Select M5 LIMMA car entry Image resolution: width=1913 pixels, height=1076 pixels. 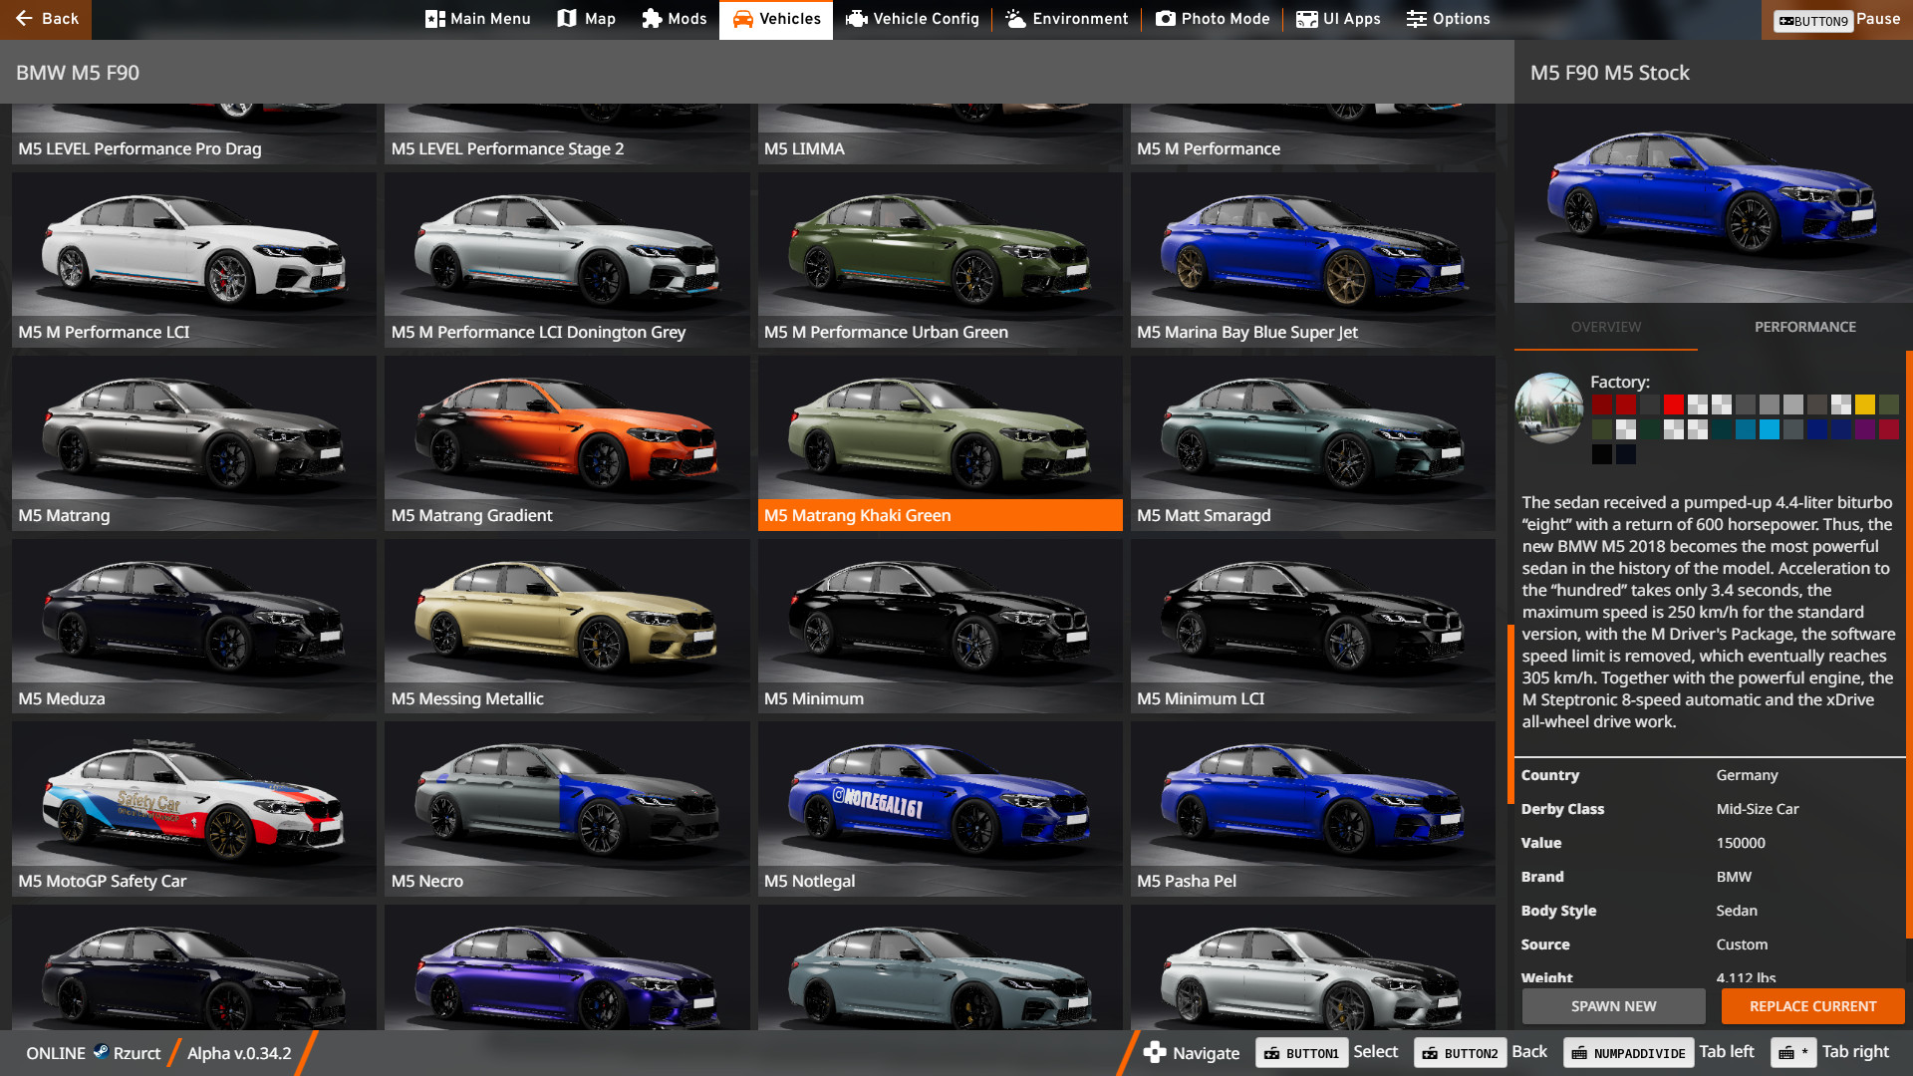pos(940,134)
